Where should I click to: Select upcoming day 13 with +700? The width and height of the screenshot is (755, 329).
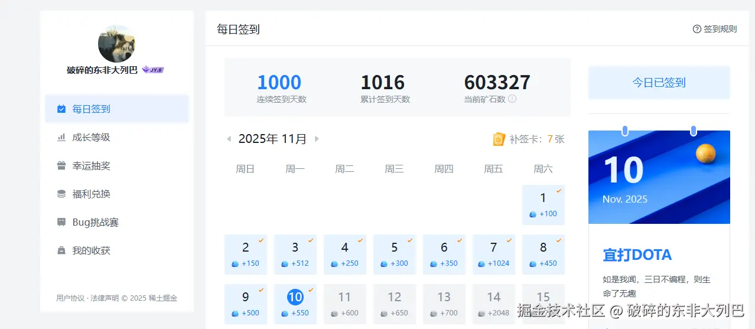[x=444, y=304]
